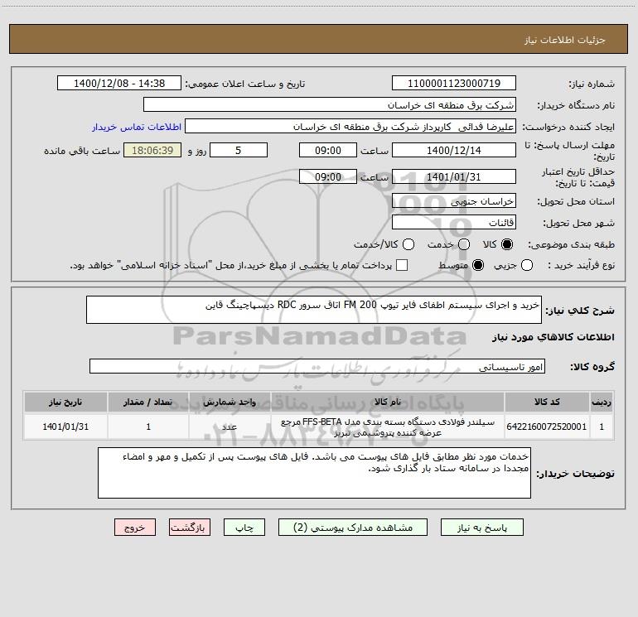Click the response deadline time field beside 1400/12/14
This screenshot has height=617, width=638.
pos(328,151)
